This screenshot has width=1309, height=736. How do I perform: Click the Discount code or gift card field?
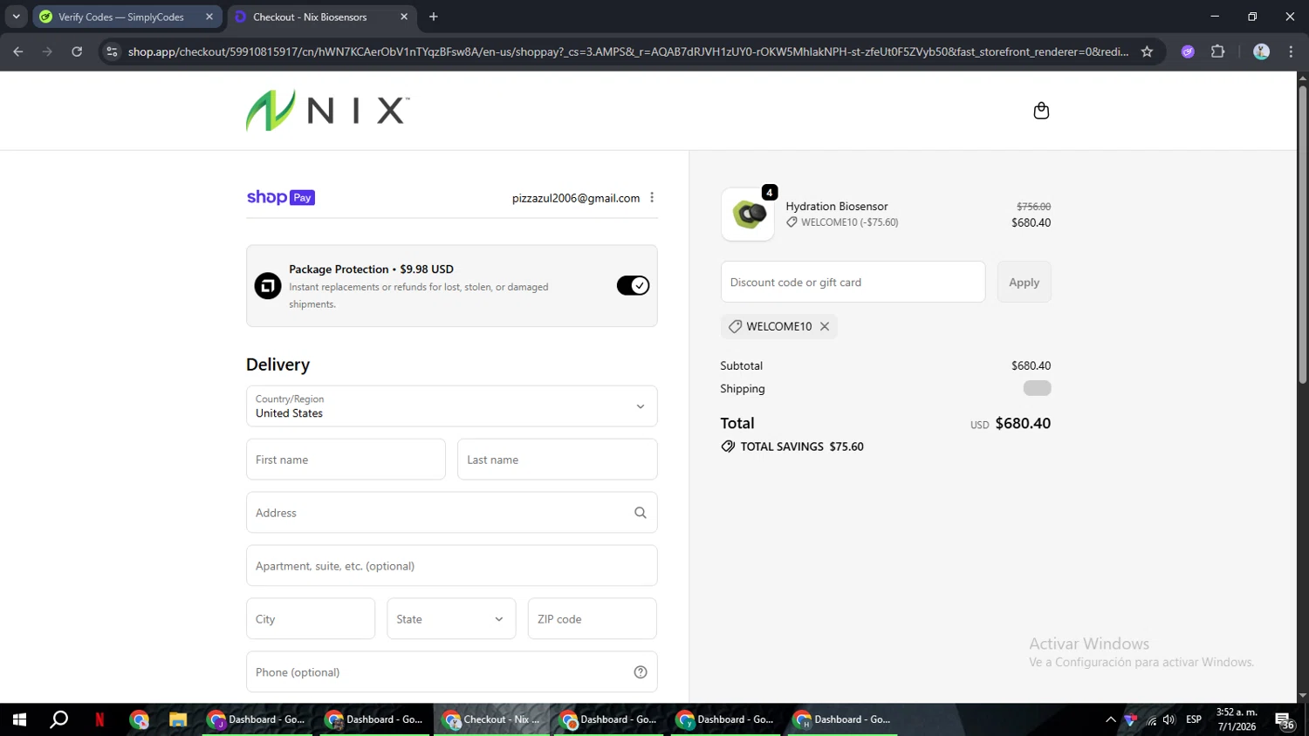(853, 283)
